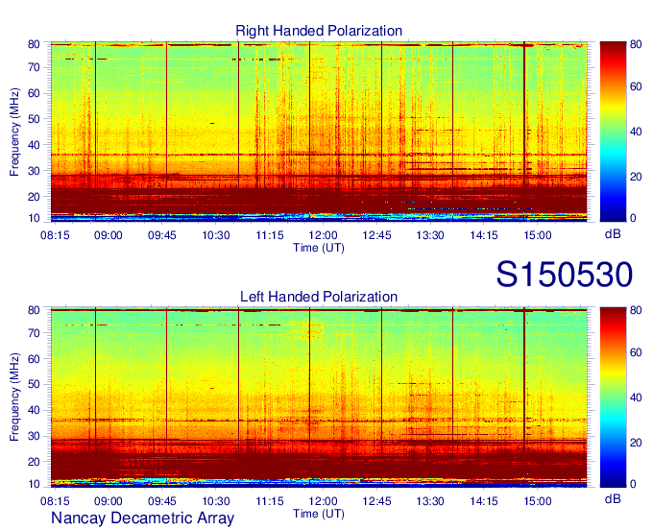Click the 70 MHz tick on the top frequency axis
653x530 pixels.
34,67
